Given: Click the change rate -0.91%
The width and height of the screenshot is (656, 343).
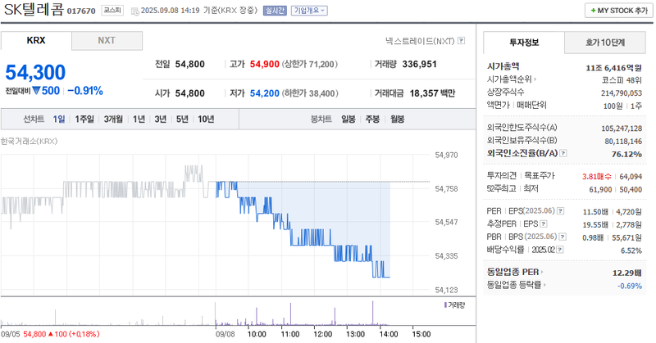Looking at the screenshot, I should coord(85,91).
